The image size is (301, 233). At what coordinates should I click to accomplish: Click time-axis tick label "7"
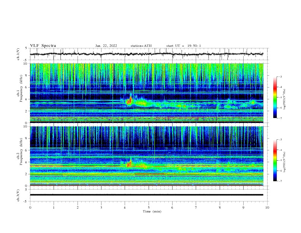click(x=196, y=207)
